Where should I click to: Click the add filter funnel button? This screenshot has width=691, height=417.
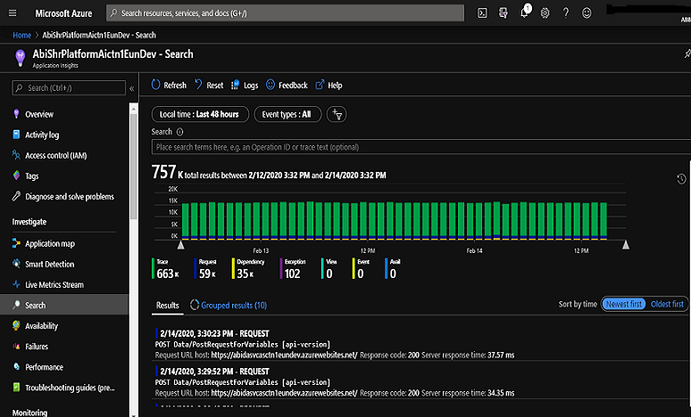(337, 114)
